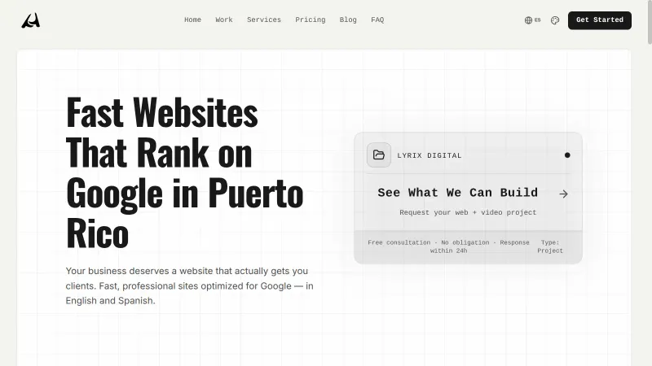Navigate to the Pricing page
Image resolution: width=652 pixels, height=366 pixels.
[310, 20]
